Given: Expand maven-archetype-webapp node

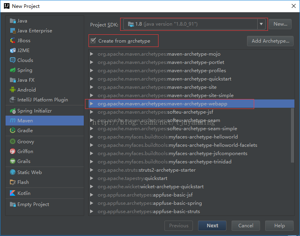Looking at the screenshot, I should point(92,104).
